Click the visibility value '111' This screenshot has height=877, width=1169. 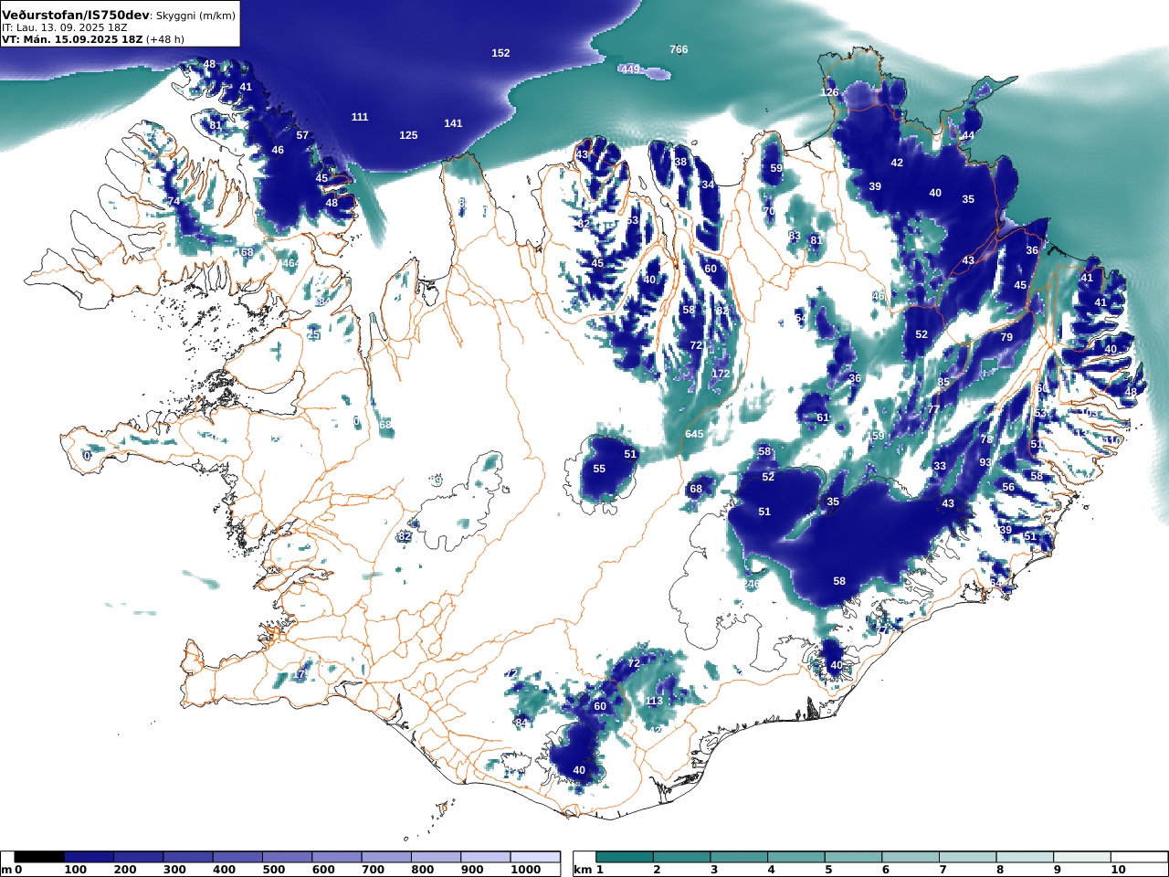pyautogui.click(x=360, y=117)
